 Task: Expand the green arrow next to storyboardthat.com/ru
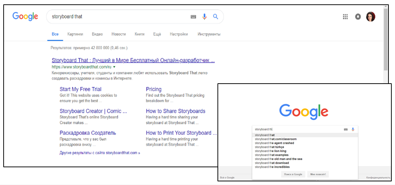[x=114, y=67]
